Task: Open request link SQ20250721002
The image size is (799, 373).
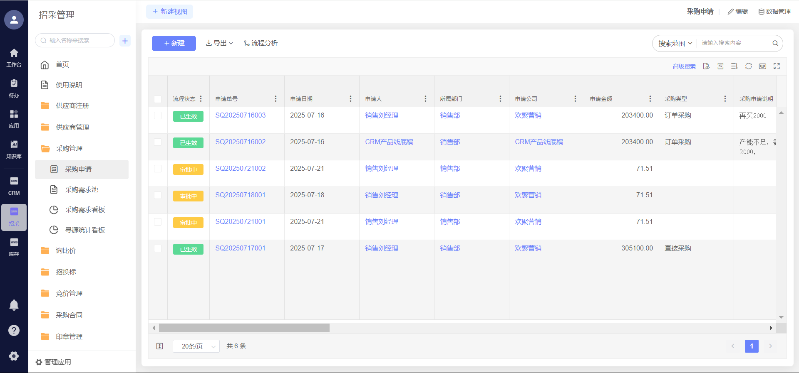Action: tap(240, 169)
